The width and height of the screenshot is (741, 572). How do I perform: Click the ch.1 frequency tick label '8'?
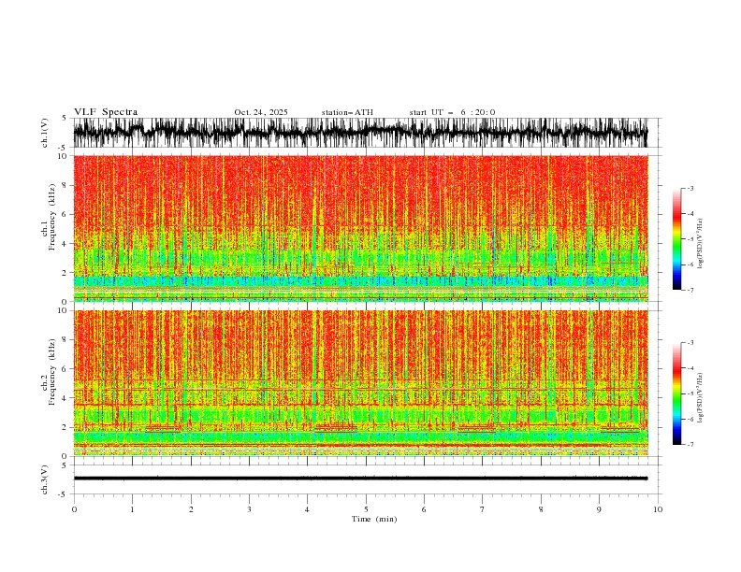pyautogui.click(x=65, y=185)
